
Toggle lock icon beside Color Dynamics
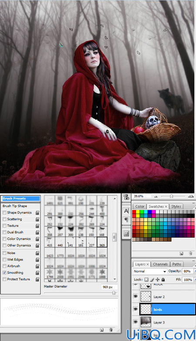[x=37, y=239]
